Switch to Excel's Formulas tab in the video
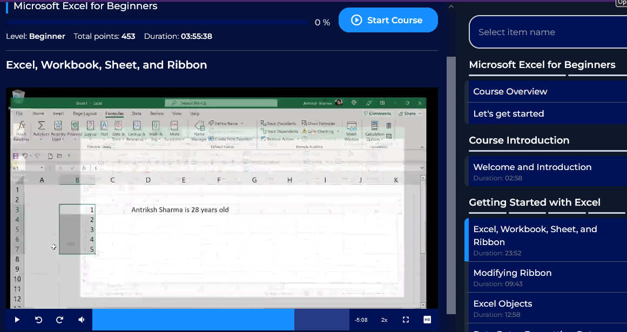This screenshot has width=627, height=332. [x=114, y=113]
